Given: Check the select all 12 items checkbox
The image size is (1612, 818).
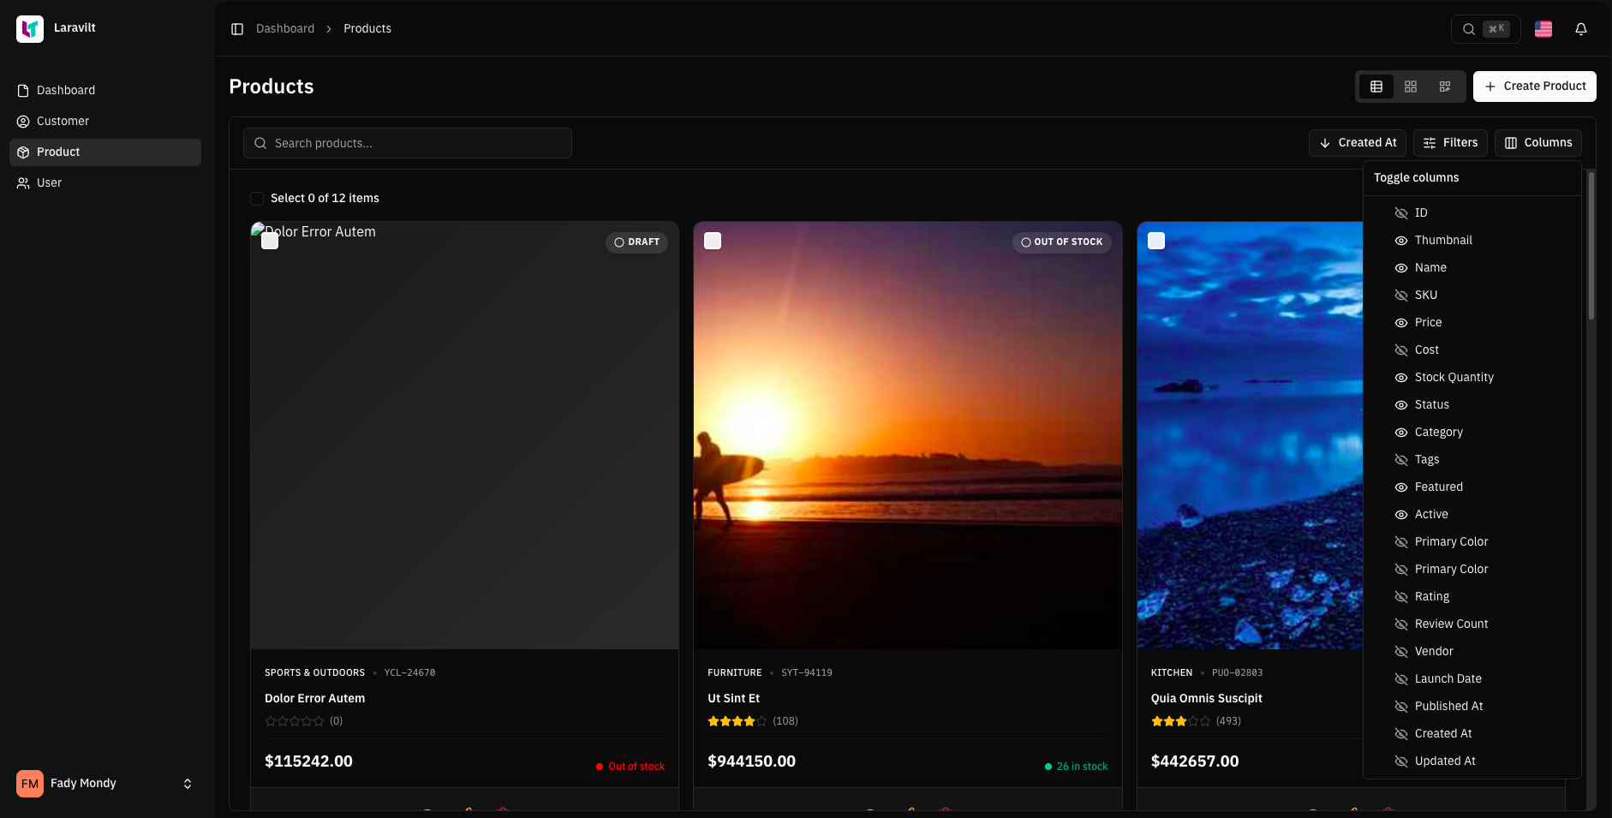Looking at the screenshot, I should point(257,198).
